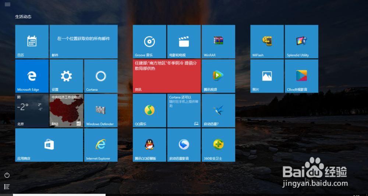368x196 pixels.
Task: Open the 应用商店 store tile
Action: (49, 145)
